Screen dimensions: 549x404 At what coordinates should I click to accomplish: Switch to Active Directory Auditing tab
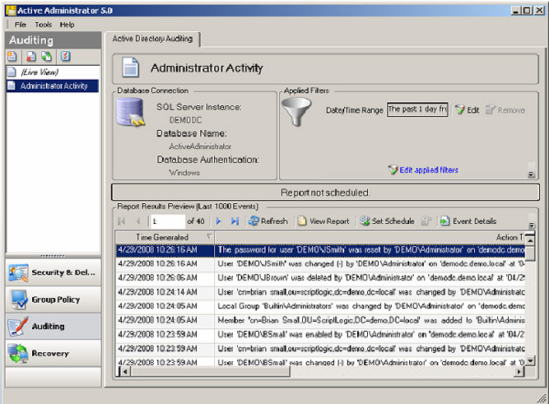pyautogui.click(x=152, y=39)
